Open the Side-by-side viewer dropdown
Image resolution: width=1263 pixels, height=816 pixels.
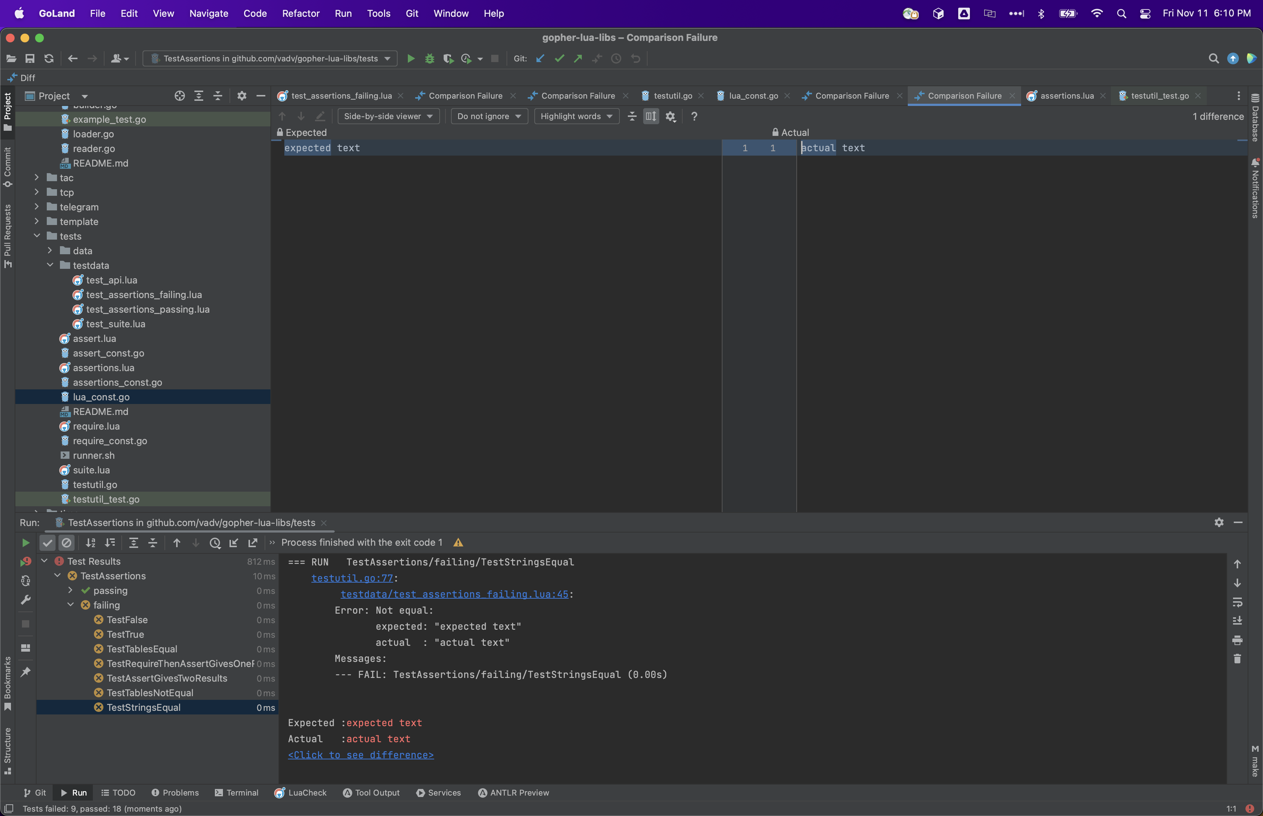(x=388, y=116)
